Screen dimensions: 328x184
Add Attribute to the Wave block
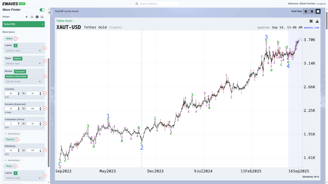12,134
